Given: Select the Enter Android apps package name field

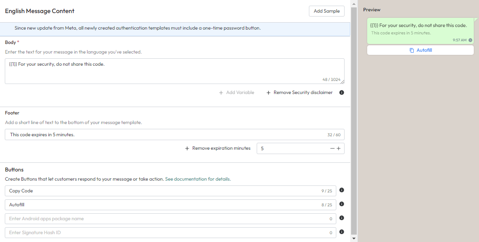Looking at the screenshot, I should (161, 218).
